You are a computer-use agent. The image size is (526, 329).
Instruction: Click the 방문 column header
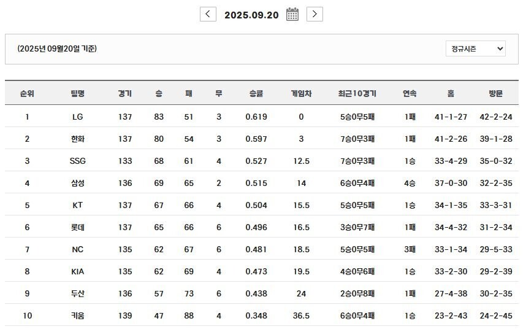pyautogui.click(x=496, y=93)
